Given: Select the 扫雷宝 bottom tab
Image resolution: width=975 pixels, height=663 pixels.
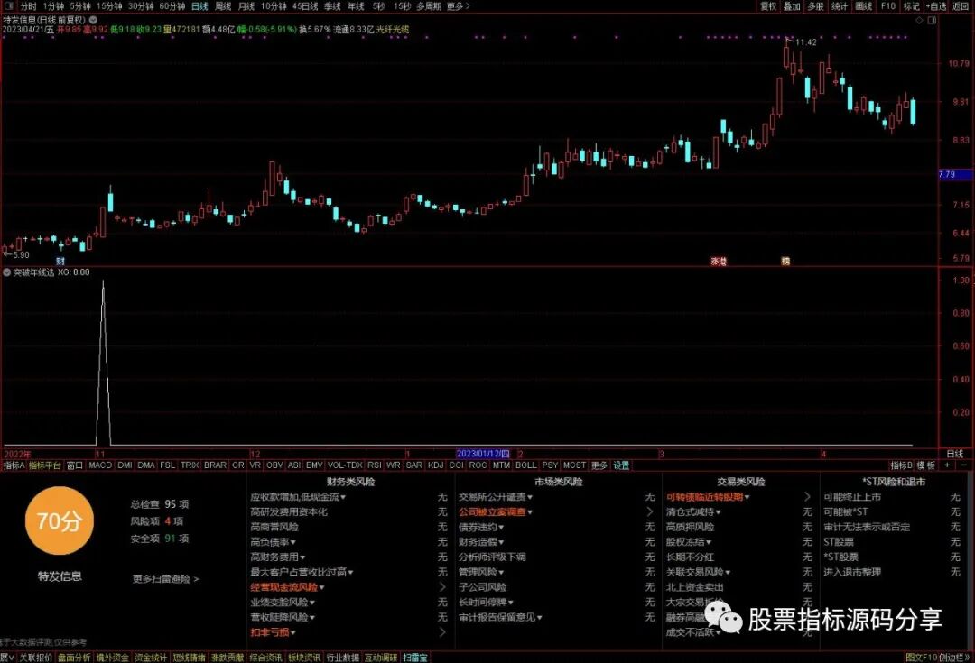Looking at the screenshot, I should [x=415, y=658].
